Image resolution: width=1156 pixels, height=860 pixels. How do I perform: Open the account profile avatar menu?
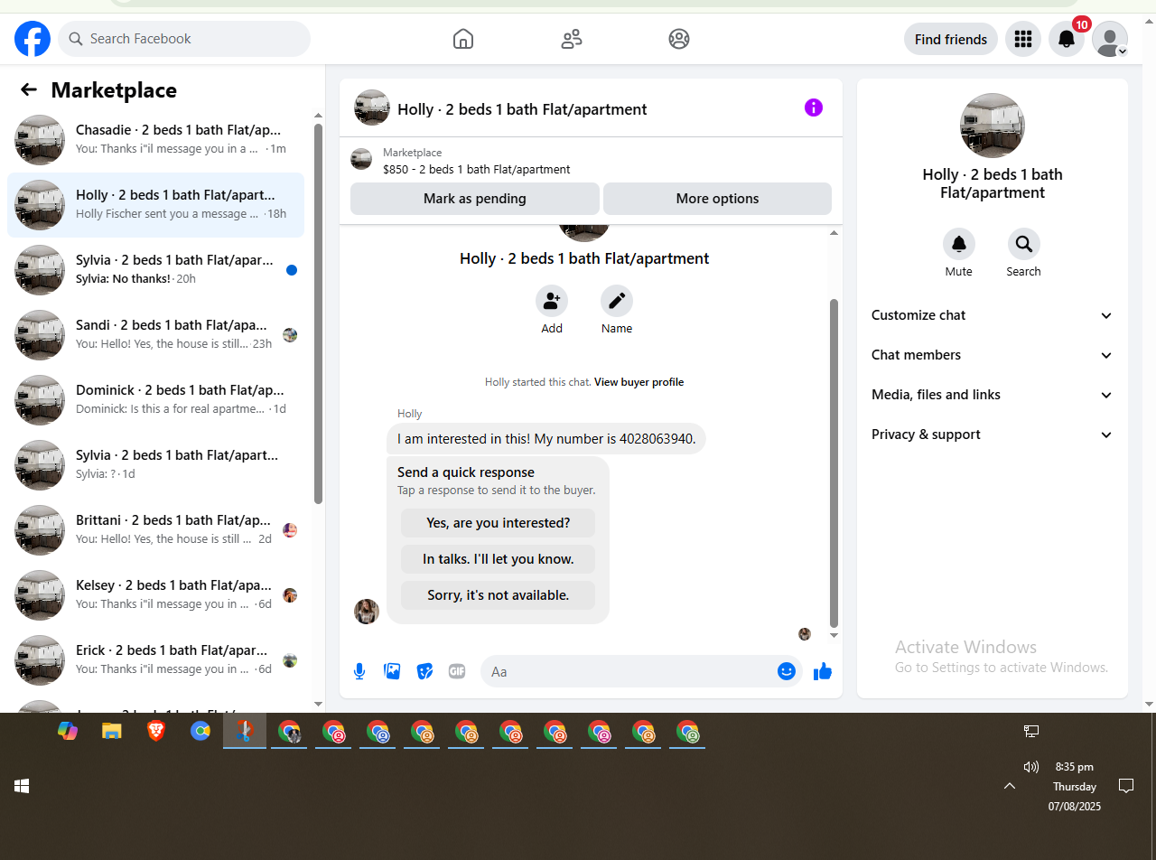coord(1110,39)
